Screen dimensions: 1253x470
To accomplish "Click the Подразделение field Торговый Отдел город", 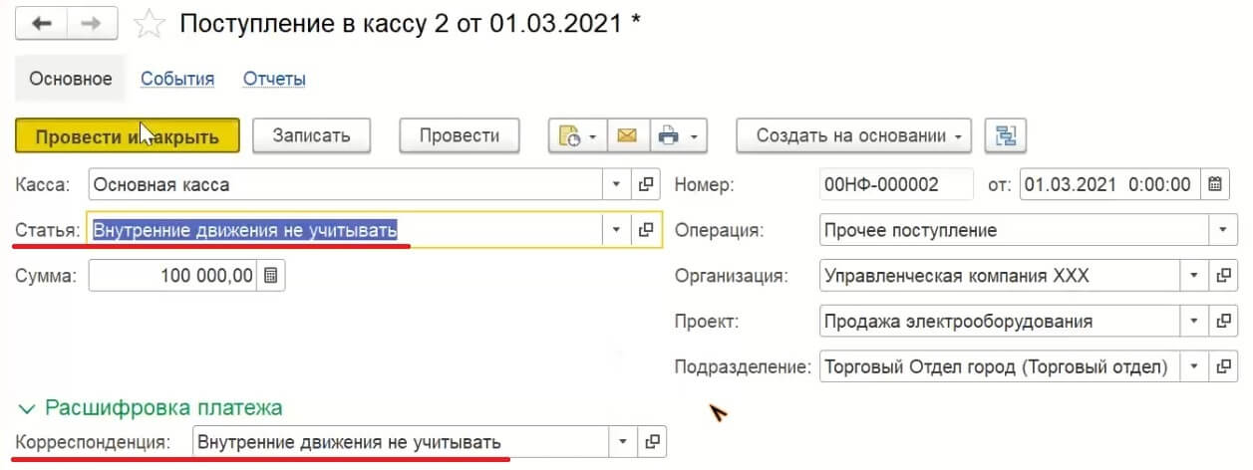I will pos(999,366).
